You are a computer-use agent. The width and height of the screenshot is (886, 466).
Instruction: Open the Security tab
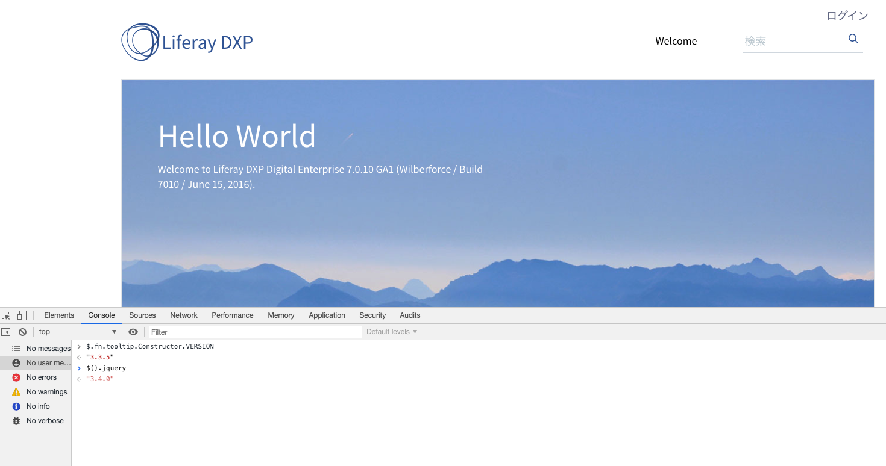(x=372, y=315)
